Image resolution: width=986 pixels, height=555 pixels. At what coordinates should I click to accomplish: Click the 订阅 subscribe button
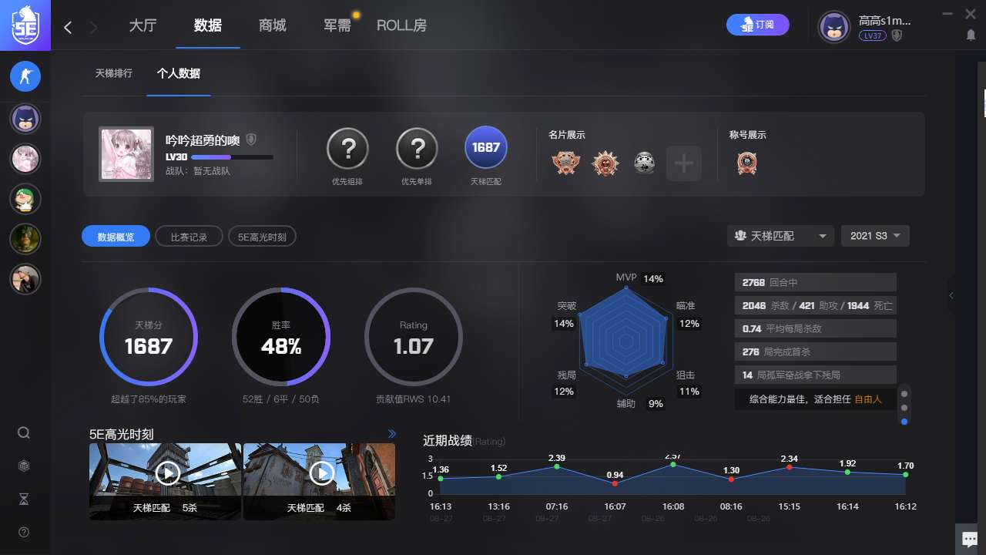pos(758,25)
